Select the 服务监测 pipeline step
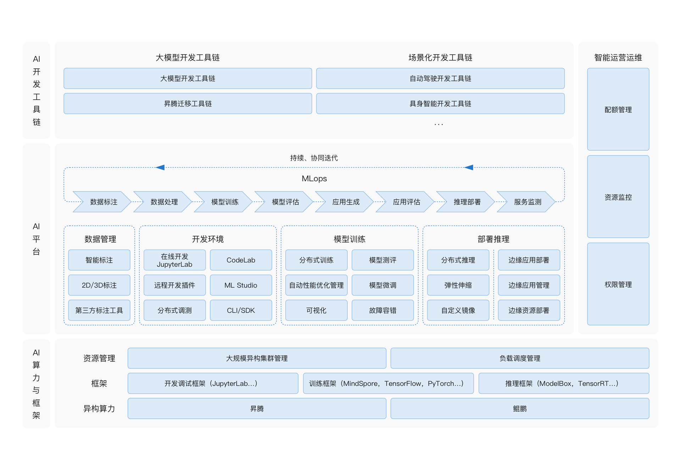 [x=527, y=202]
